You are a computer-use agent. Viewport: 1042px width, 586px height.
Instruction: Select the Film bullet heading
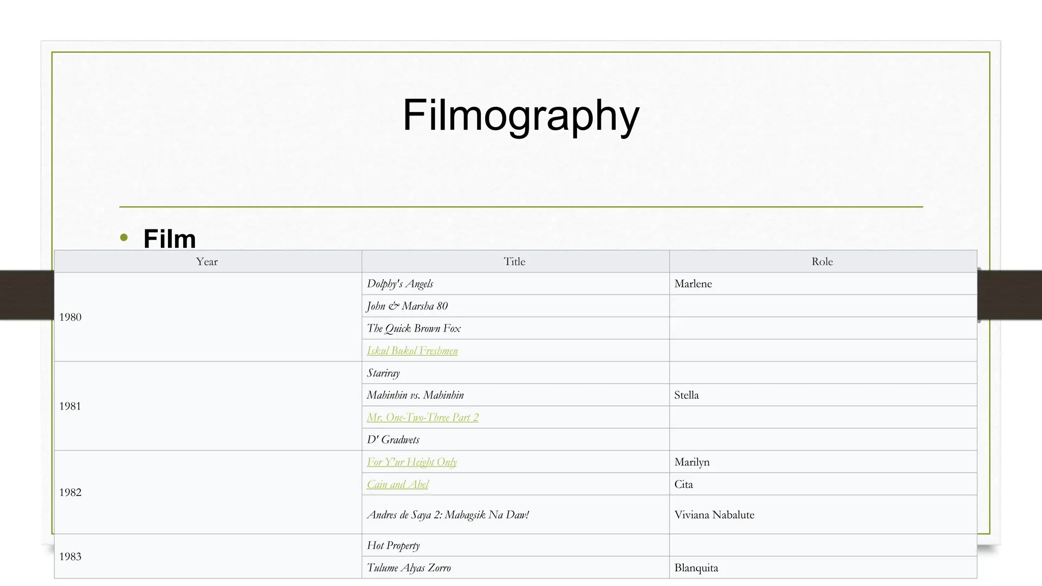(x=169, y=239)
